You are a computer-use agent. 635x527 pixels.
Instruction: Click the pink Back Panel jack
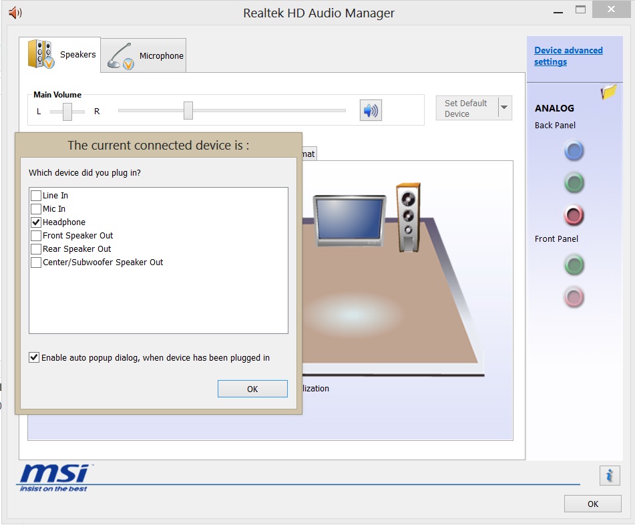(574, 215)
